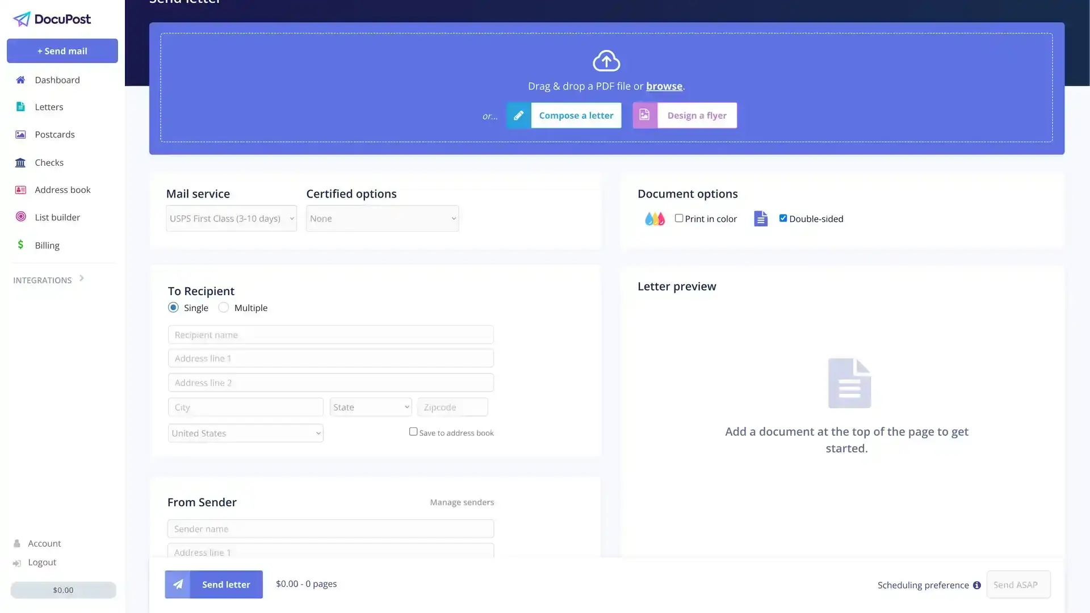Click the Letters sidebar icon
The width and height of the screenshot is (1090, 613).
[x=19, y=106]
